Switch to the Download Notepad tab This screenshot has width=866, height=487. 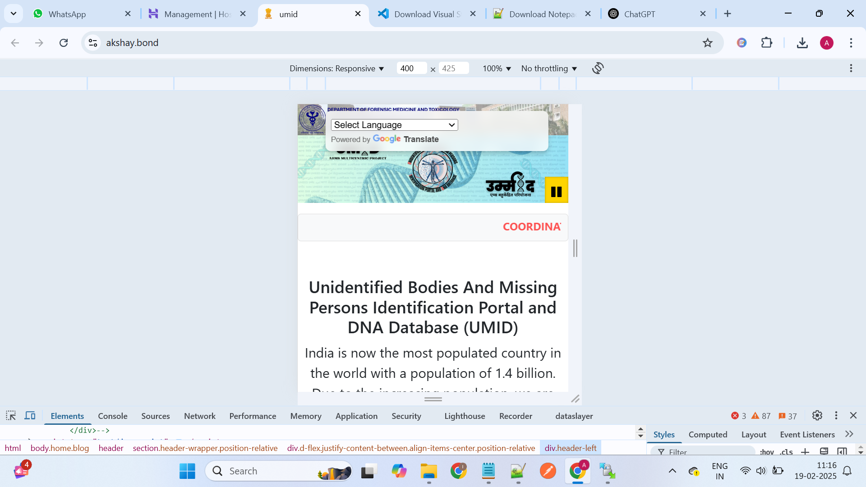(x=542, y=14)
